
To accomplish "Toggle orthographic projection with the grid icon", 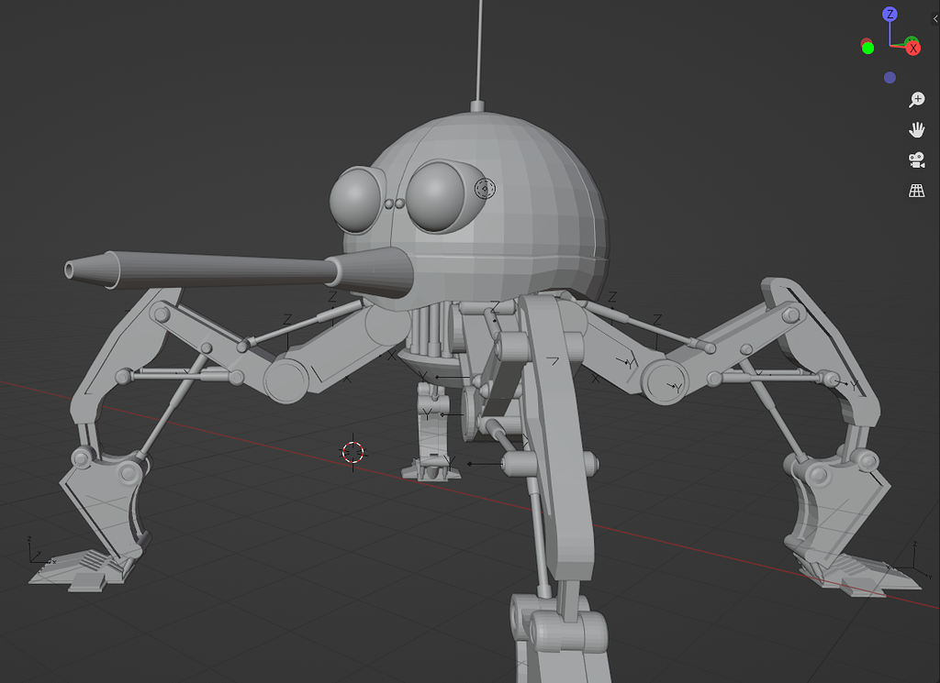I will [x=915, y=190].
